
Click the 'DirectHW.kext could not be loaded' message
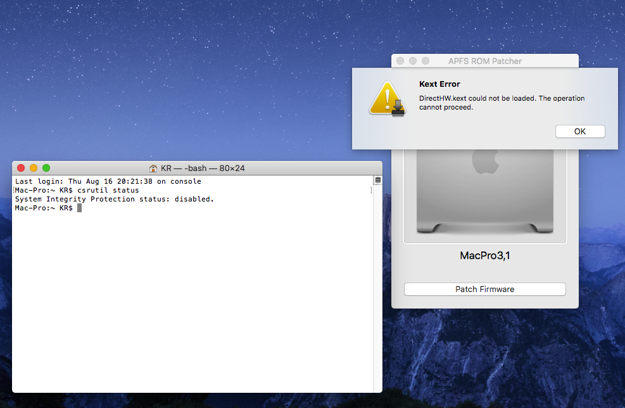tap(502, 103)
